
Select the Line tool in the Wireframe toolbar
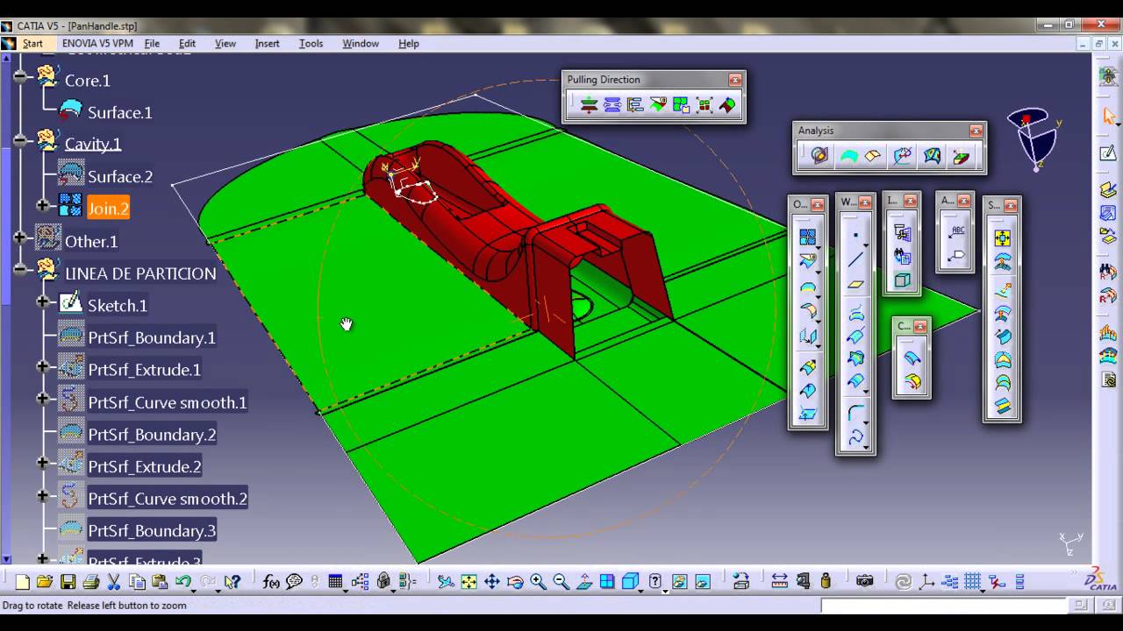point(855,260)
